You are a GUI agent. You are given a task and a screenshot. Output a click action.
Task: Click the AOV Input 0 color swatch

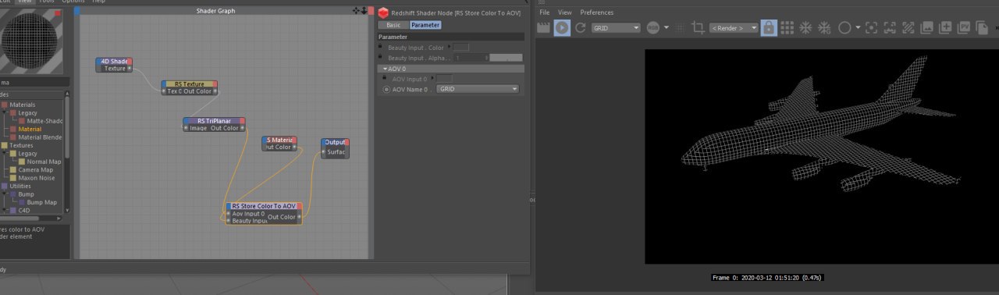[444, 78]
